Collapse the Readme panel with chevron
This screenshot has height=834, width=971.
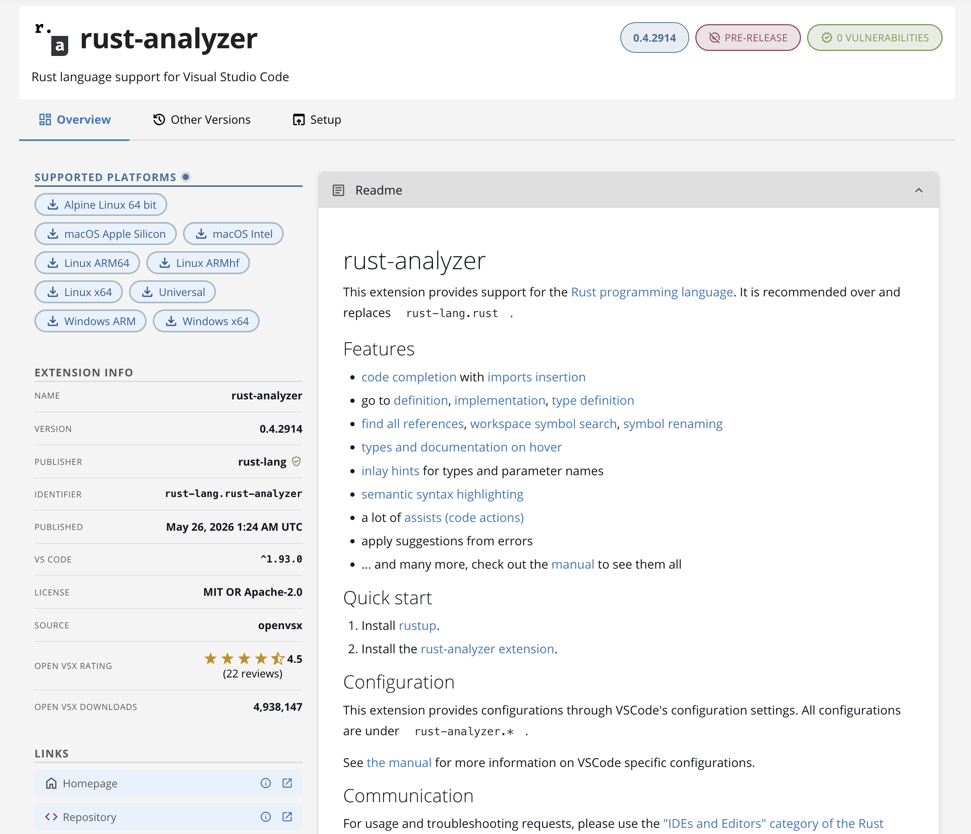click(x=919, y=190)
